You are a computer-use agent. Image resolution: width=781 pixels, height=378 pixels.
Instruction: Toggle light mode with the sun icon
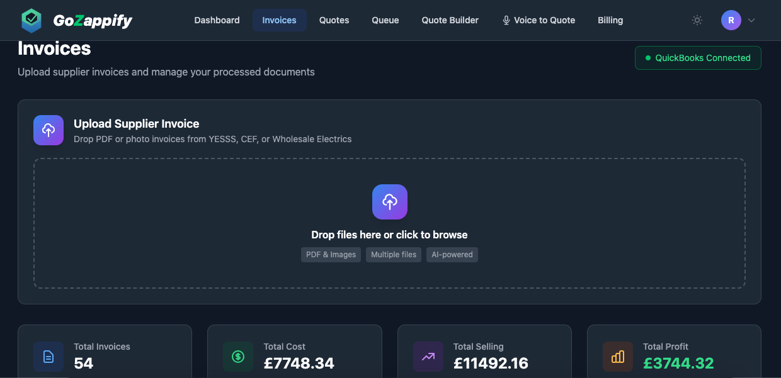coord(697,20)
